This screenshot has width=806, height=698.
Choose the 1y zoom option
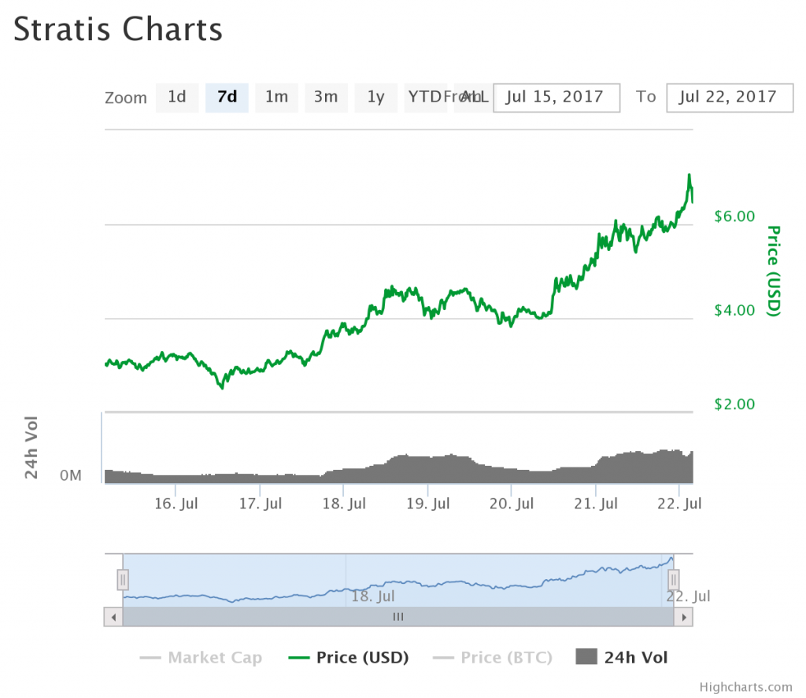tap(375, 98)
